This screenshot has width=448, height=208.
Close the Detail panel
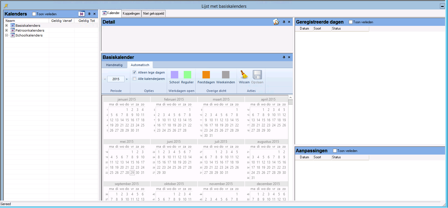point(289,22)
